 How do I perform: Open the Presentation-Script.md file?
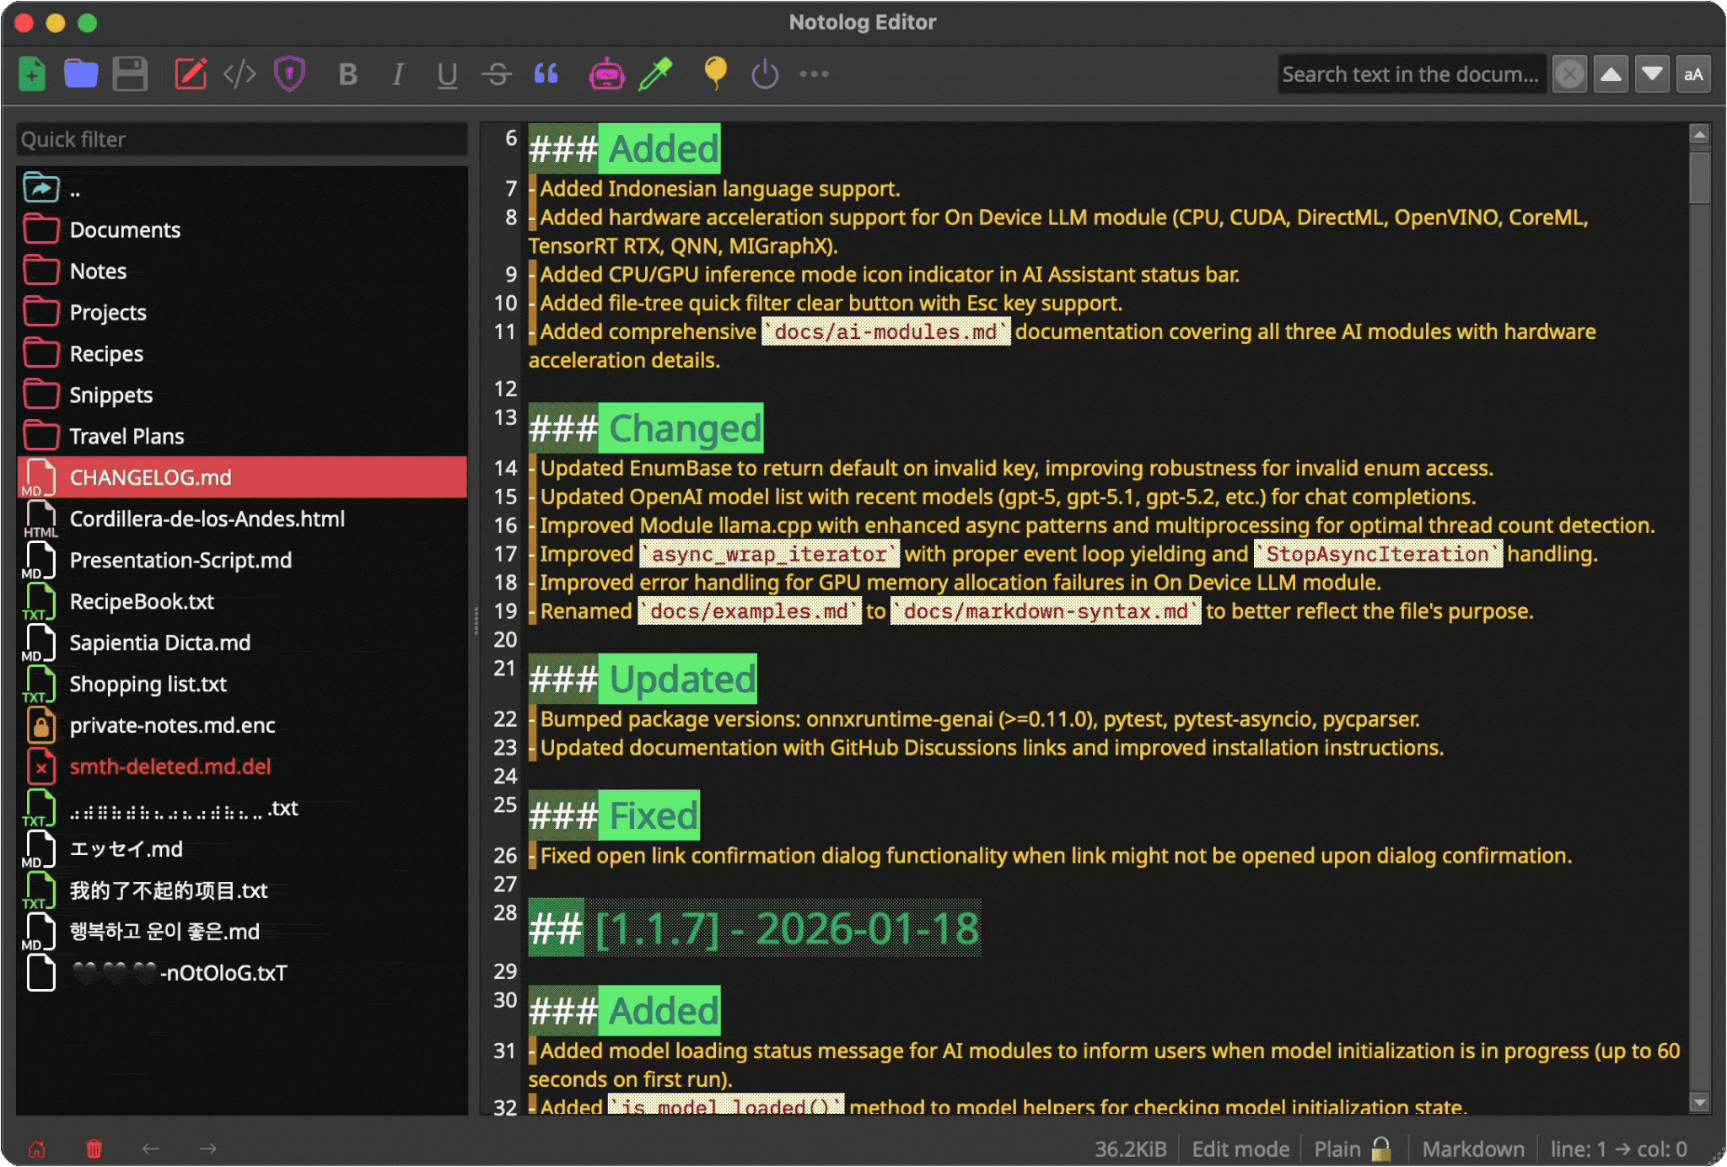180,560
